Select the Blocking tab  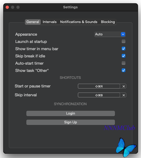pos(108,22)
